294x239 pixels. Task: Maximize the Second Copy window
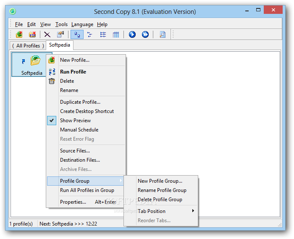(x=258, y=10)
